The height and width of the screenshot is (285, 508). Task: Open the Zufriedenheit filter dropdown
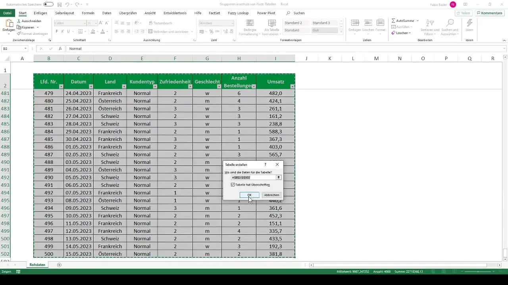[190, 86]
